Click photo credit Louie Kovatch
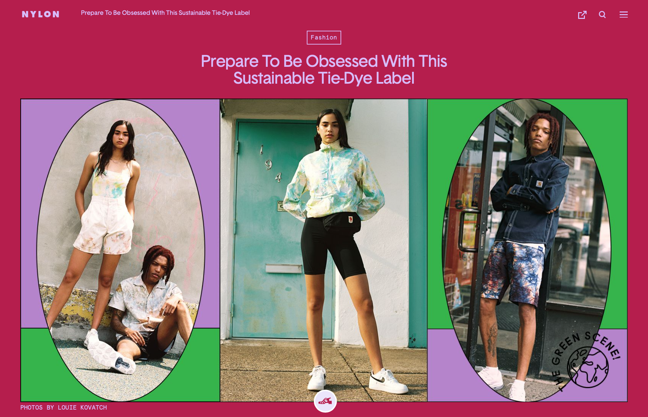Screen dimensions: 648x417 click(64, 408)
